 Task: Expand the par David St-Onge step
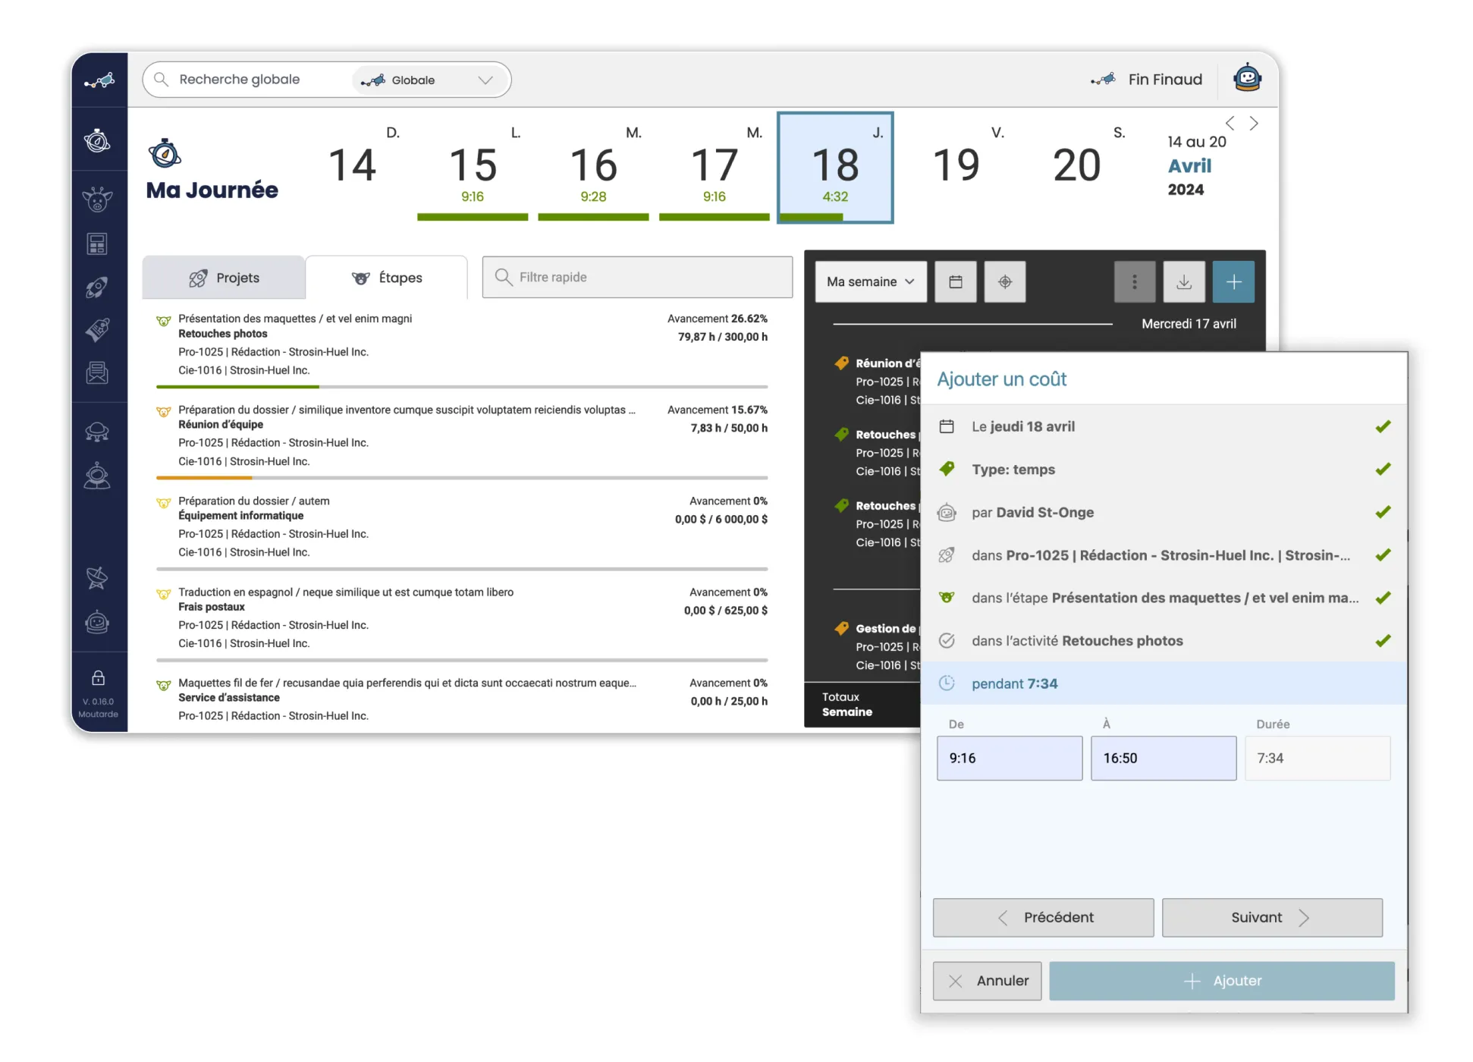click(1164, 512)
